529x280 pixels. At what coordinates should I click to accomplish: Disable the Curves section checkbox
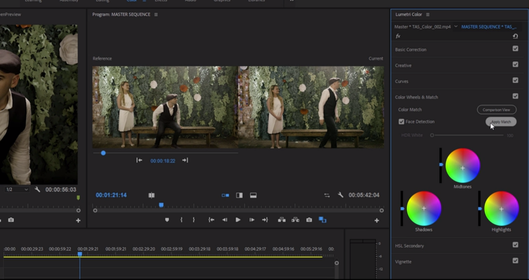click(515, 80)
